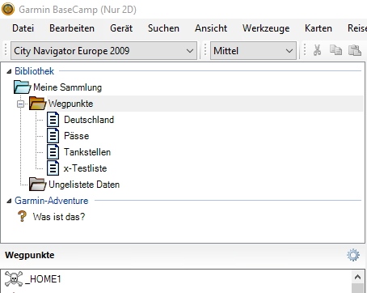367x293 pixels.
Task: Click the Was ist das? link
Action: tap(59, 217)
